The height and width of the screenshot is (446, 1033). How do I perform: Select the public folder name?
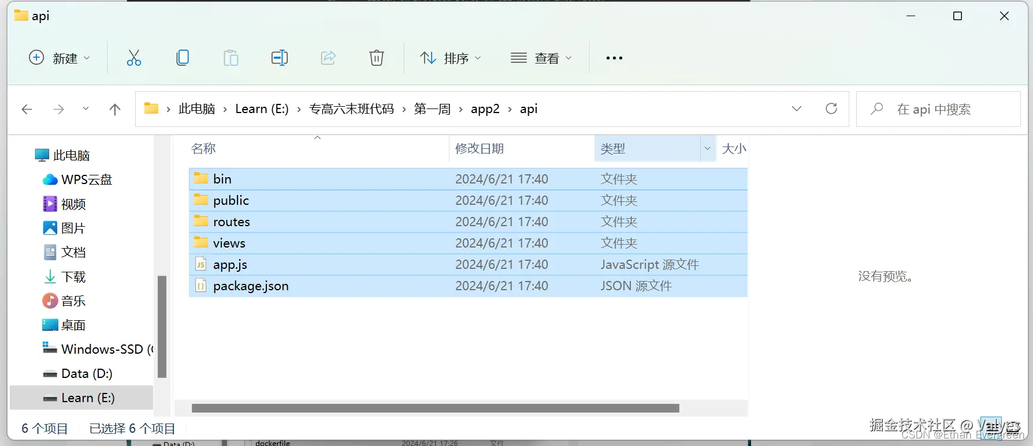tap(231, 200)
